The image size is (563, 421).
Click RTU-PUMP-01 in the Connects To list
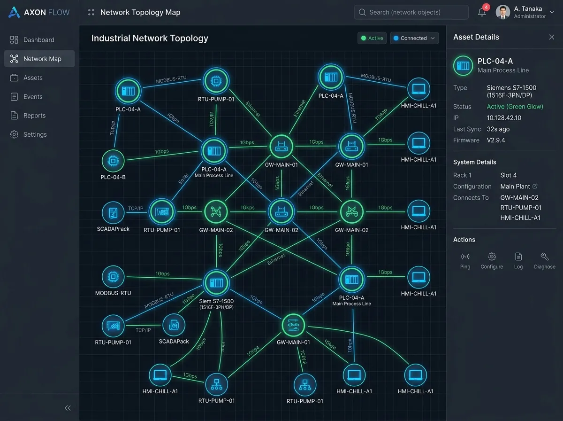pos(521,208)
